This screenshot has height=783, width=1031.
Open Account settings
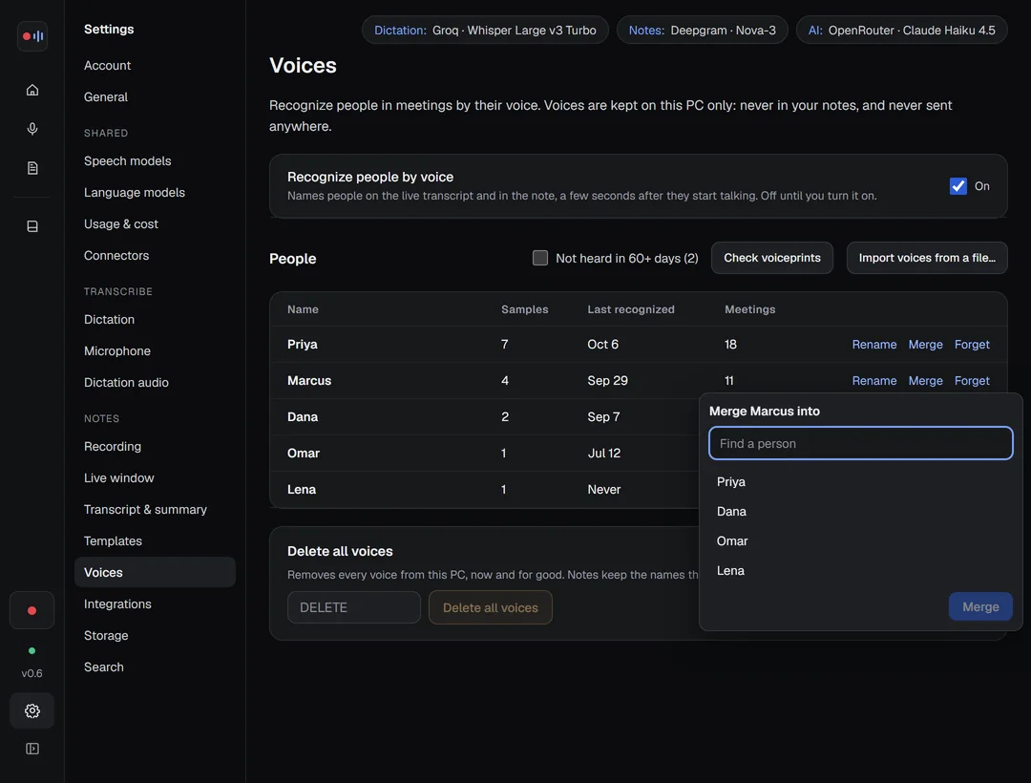pos(107,65)
